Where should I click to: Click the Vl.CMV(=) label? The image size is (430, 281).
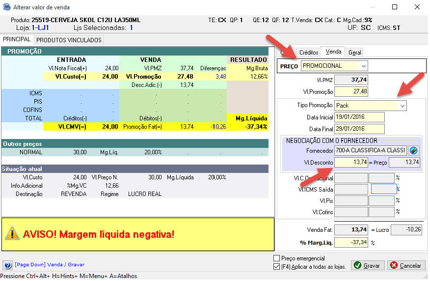coord(72,127)
